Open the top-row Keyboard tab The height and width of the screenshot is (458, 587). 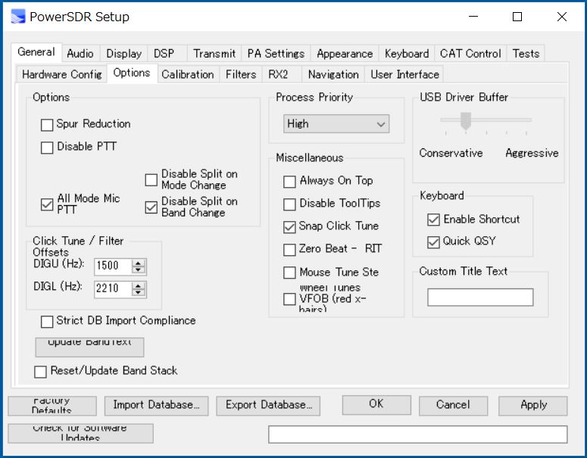coord(407,54)
